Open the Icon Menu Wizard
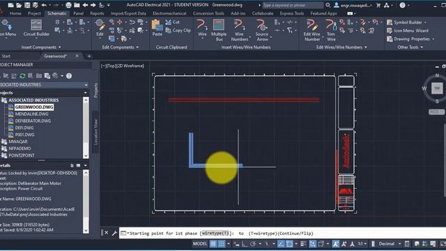This screenshot has height=251, width=446. pyautogui.click(x=407, y=31)
